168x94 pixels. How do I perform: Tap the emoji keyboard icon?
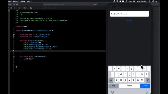pos(112,92)
